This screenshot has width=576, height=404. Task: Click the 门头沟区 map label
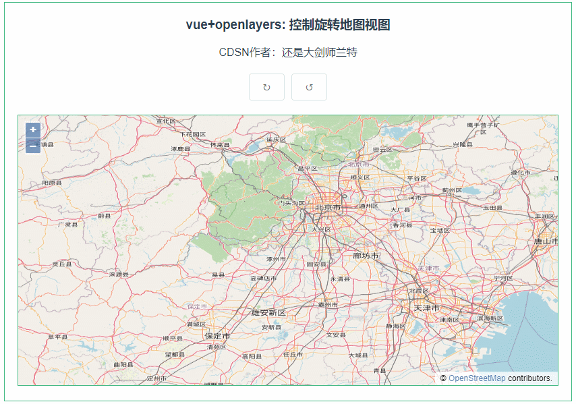click(291, 203)
